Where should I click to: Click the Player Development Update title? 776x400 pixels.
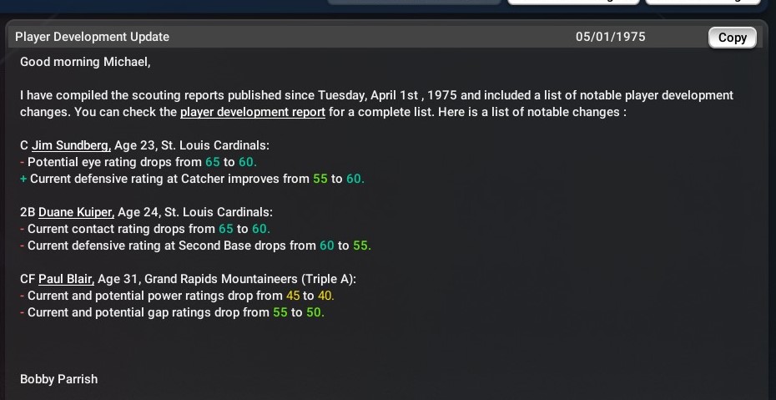pos(92,37)
